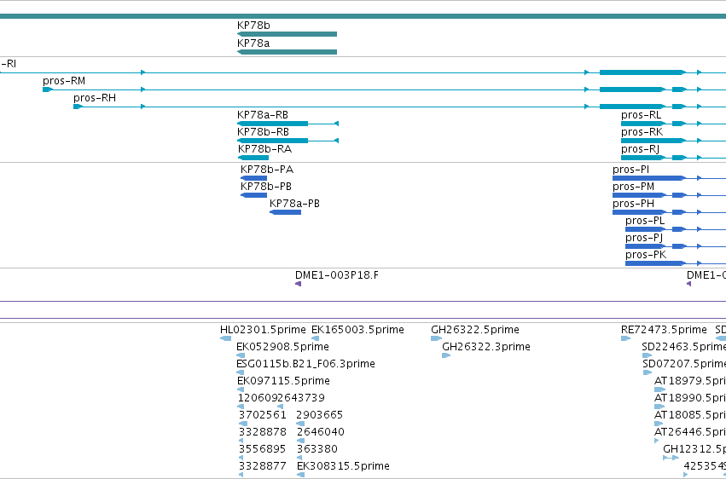Image resolution: width=726 pixels, height=479 pixels.
Task: Click the 3328878 feature label
Action: 263,432
